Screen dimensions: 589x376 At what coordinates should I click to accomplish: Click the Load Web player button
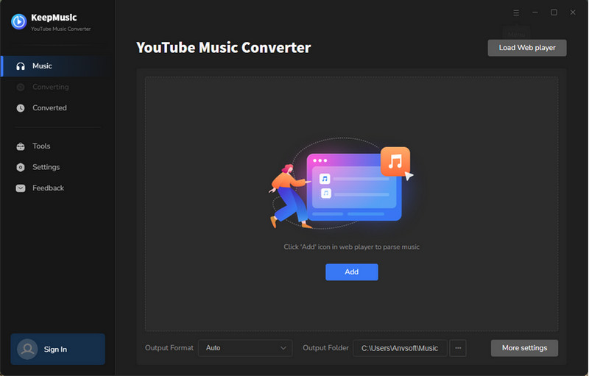(527, 48)
